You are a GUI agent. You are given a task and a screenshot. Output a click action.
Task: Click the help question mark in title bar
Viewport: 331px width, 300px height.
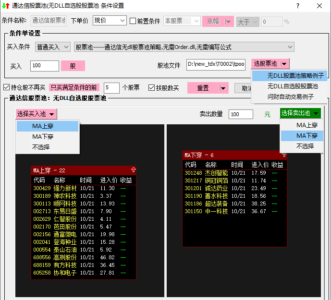298,6
